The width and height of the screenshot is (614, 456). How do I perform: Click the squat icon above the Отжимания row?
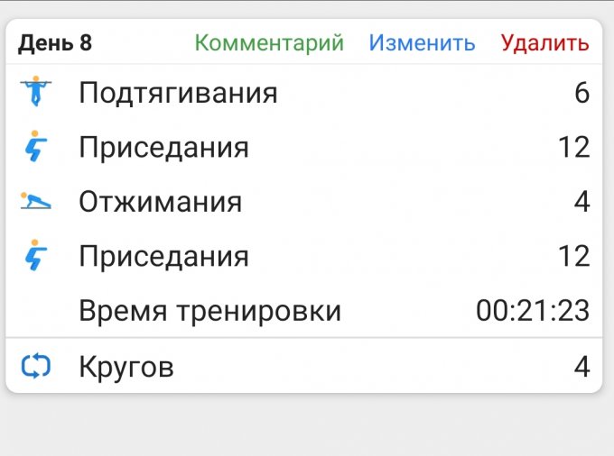[x=36, y=147]
